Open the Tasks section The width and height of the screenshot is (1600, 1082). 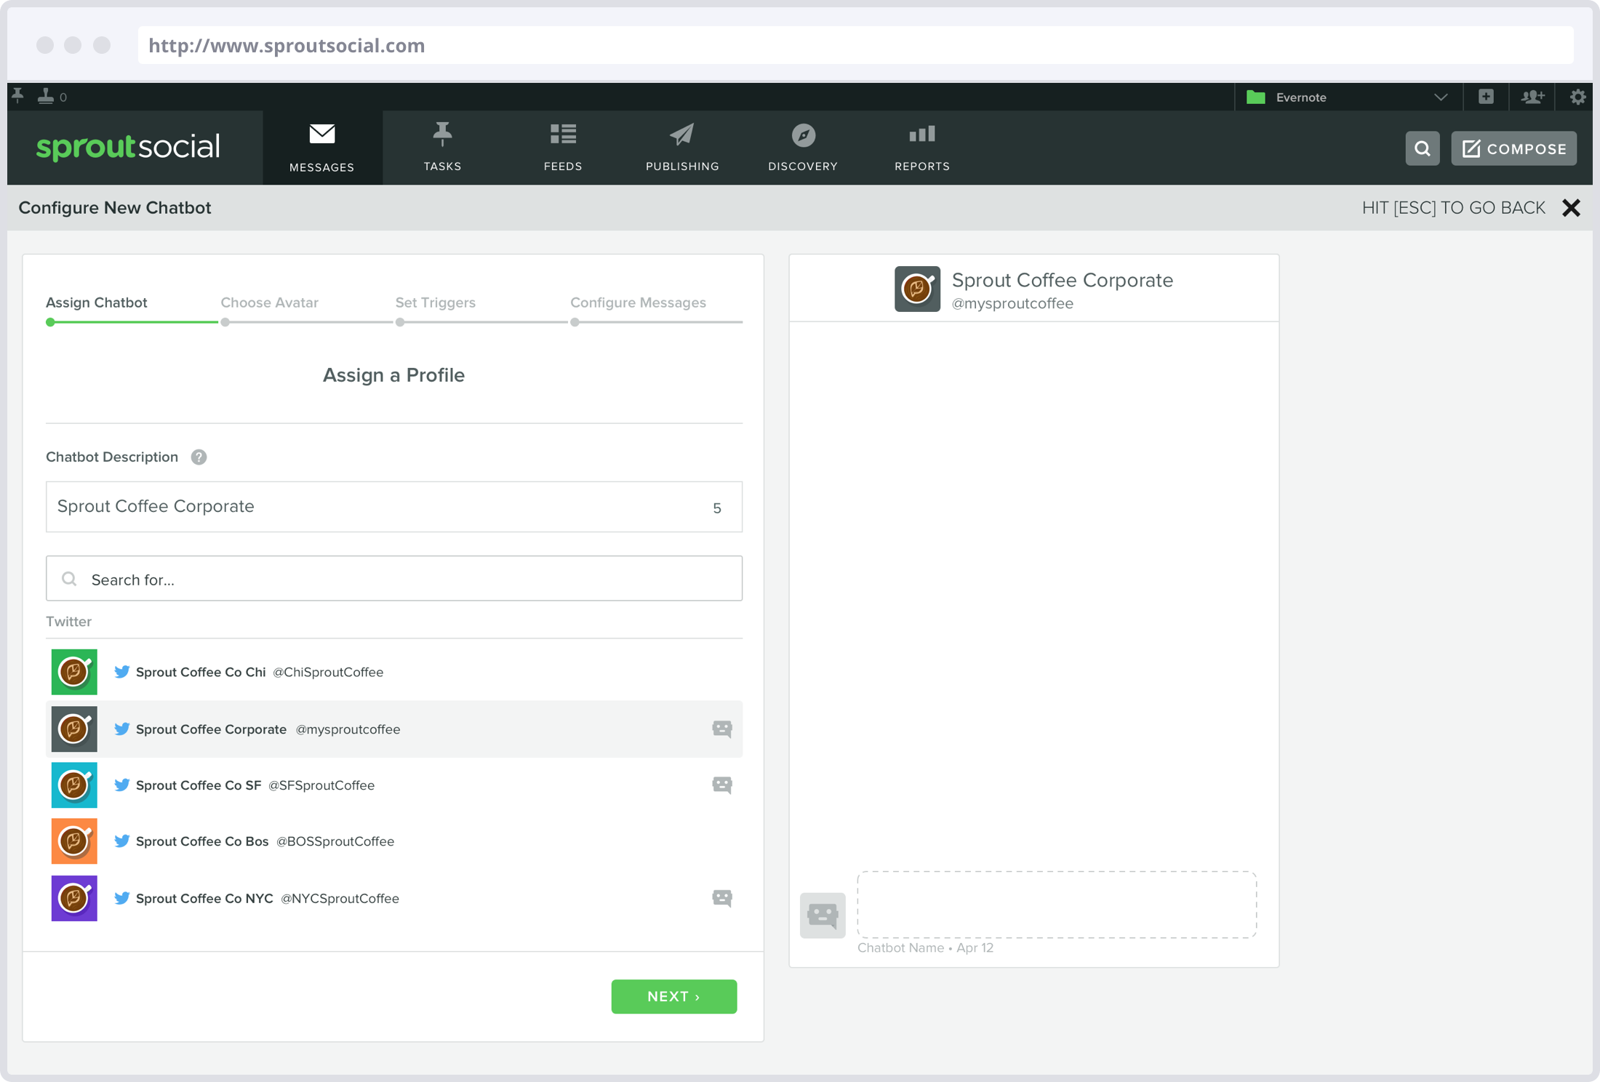point(442,148)
